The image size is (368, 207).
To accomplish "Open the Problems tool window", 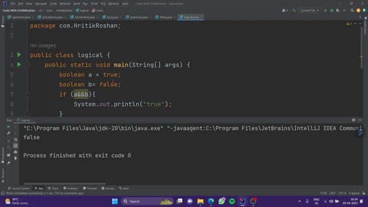I will (x=71, y=188).
